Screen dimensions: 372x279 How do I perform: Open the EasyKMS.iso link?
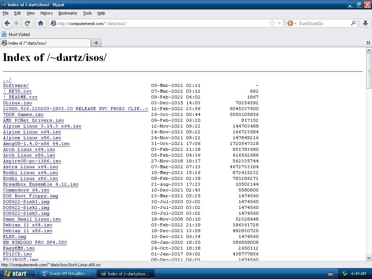[19, 248]
